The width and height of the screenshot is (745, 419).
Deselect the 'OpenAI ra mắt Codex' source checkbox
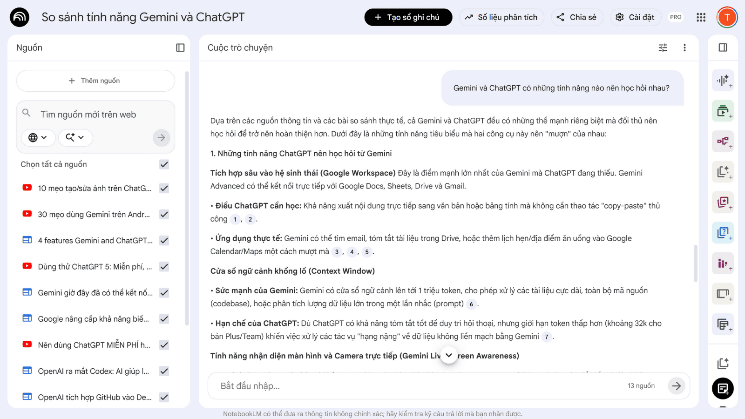tap(164, 371)
